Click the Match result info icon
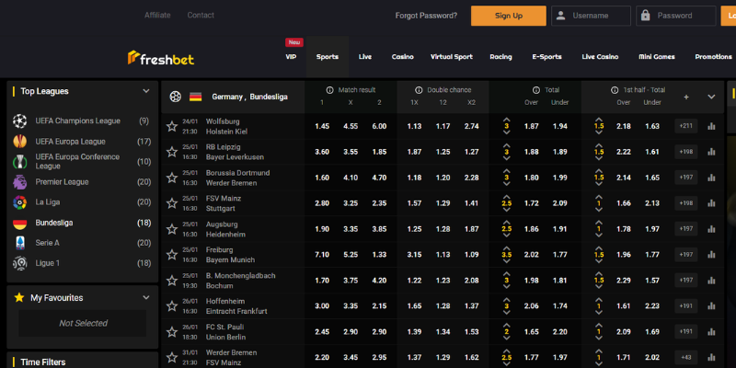The width and height of the screenshot is (736, 368). point(330,90)
